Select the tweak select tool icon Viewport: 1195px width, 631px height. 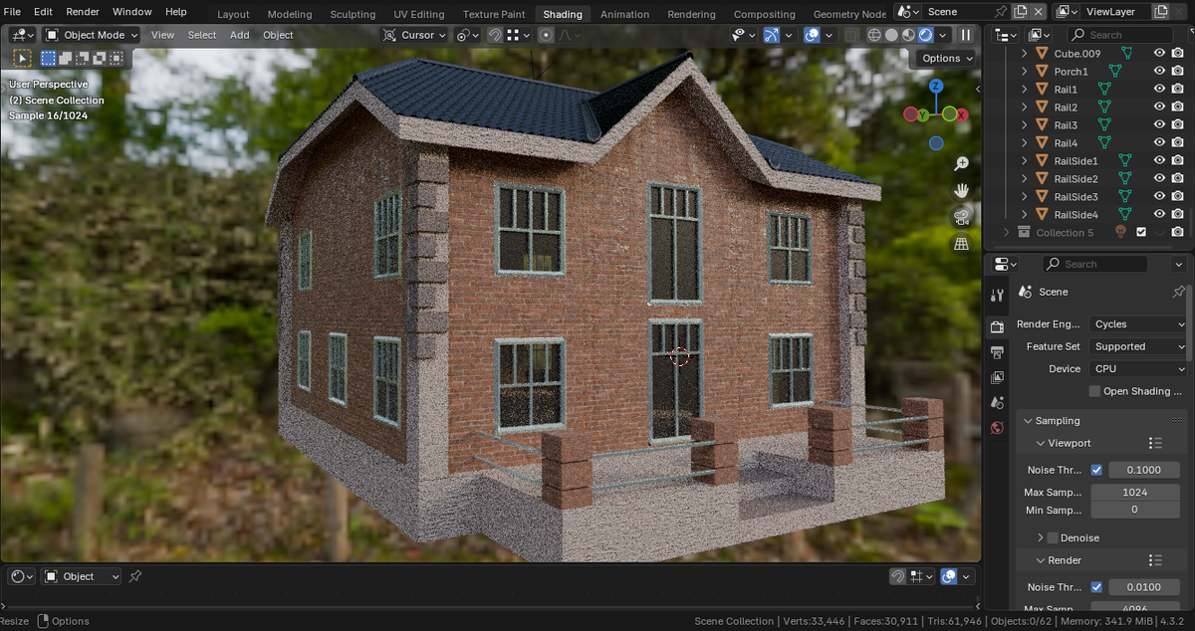click(x=22, y=59)
